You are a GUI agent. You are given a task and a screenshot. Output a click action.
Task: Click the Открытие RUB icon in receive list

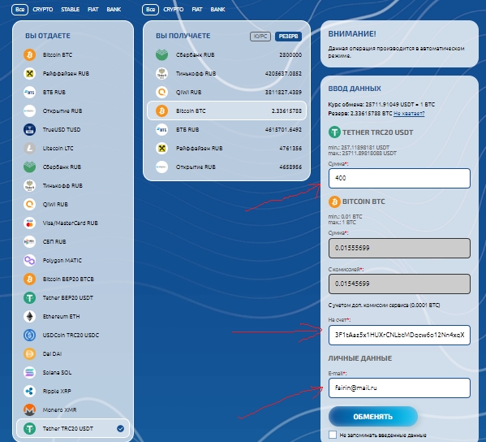click(161, 167)
